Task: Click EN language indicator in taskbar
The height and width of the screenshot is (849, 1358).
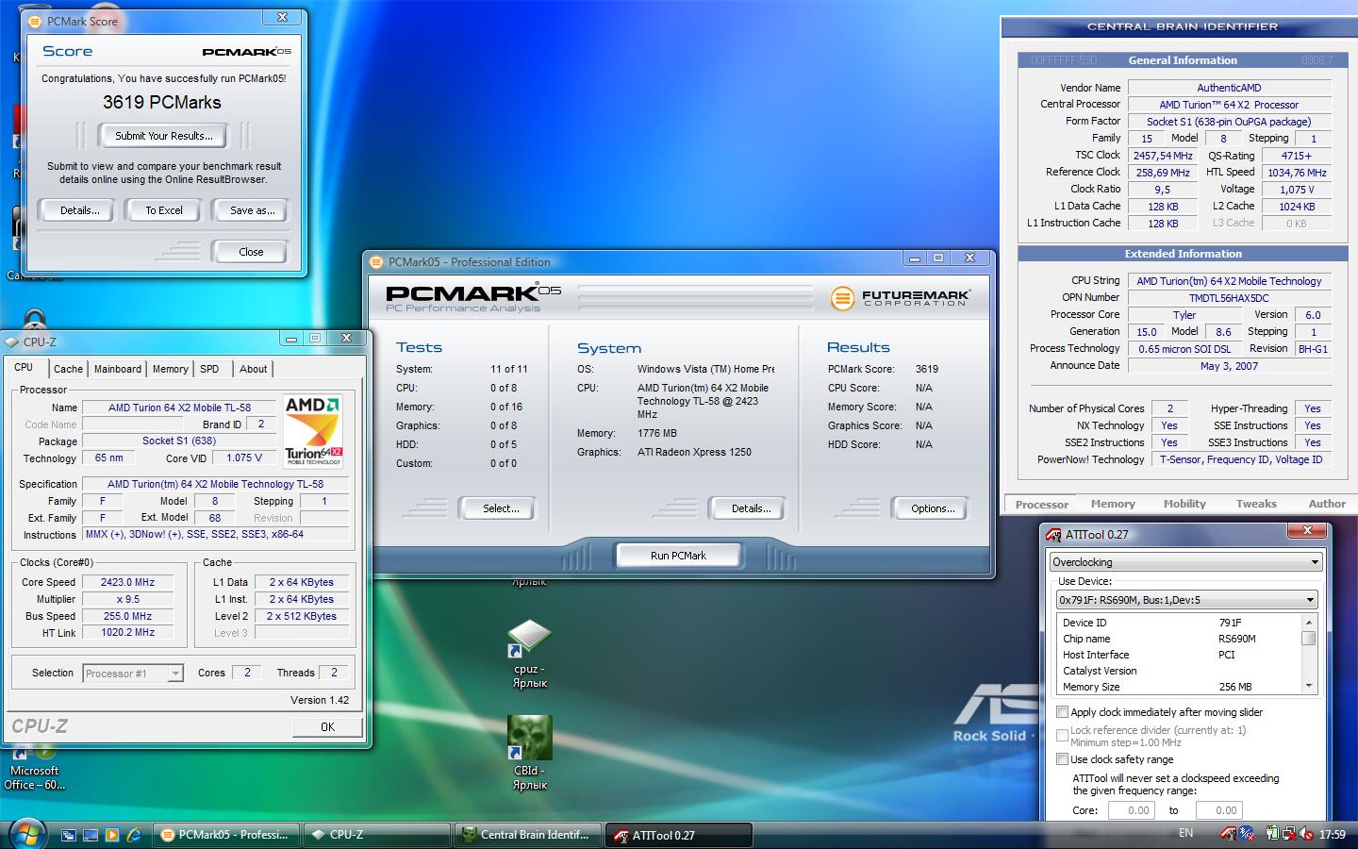Action: point(1185,833)
